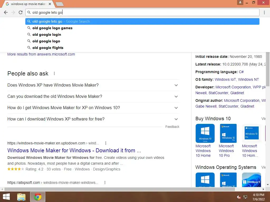Open the Chrome three-dot menu
This screenshot has height=202, width=270.
(264, 12)
